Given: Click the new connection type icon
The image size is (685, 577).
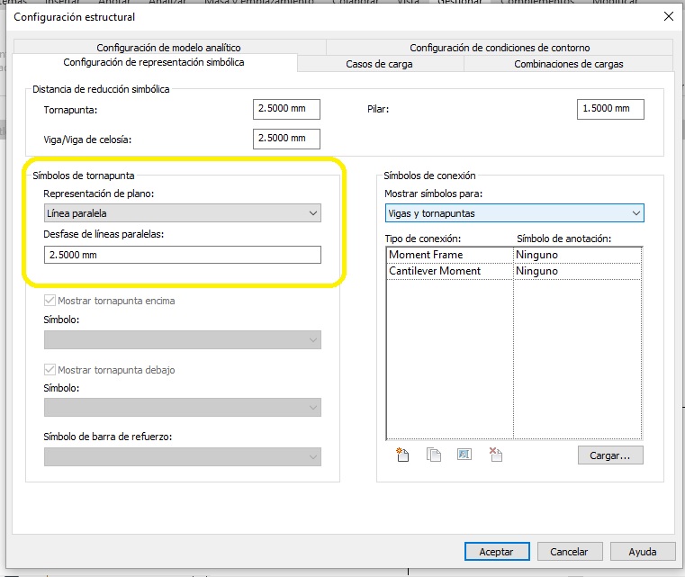Looking at the screenshot, I should pyautogui.click(x=402, y=455).
